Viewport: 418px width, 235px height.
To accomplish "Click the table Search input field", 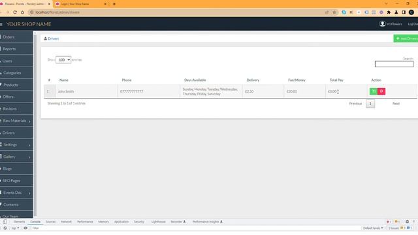I will click(x=394, y=64).
